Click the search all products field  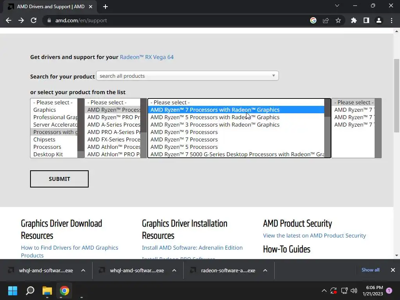[187, 76]
